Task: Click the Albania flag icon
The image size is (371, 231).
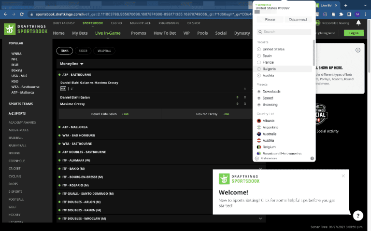Action: 259,121
